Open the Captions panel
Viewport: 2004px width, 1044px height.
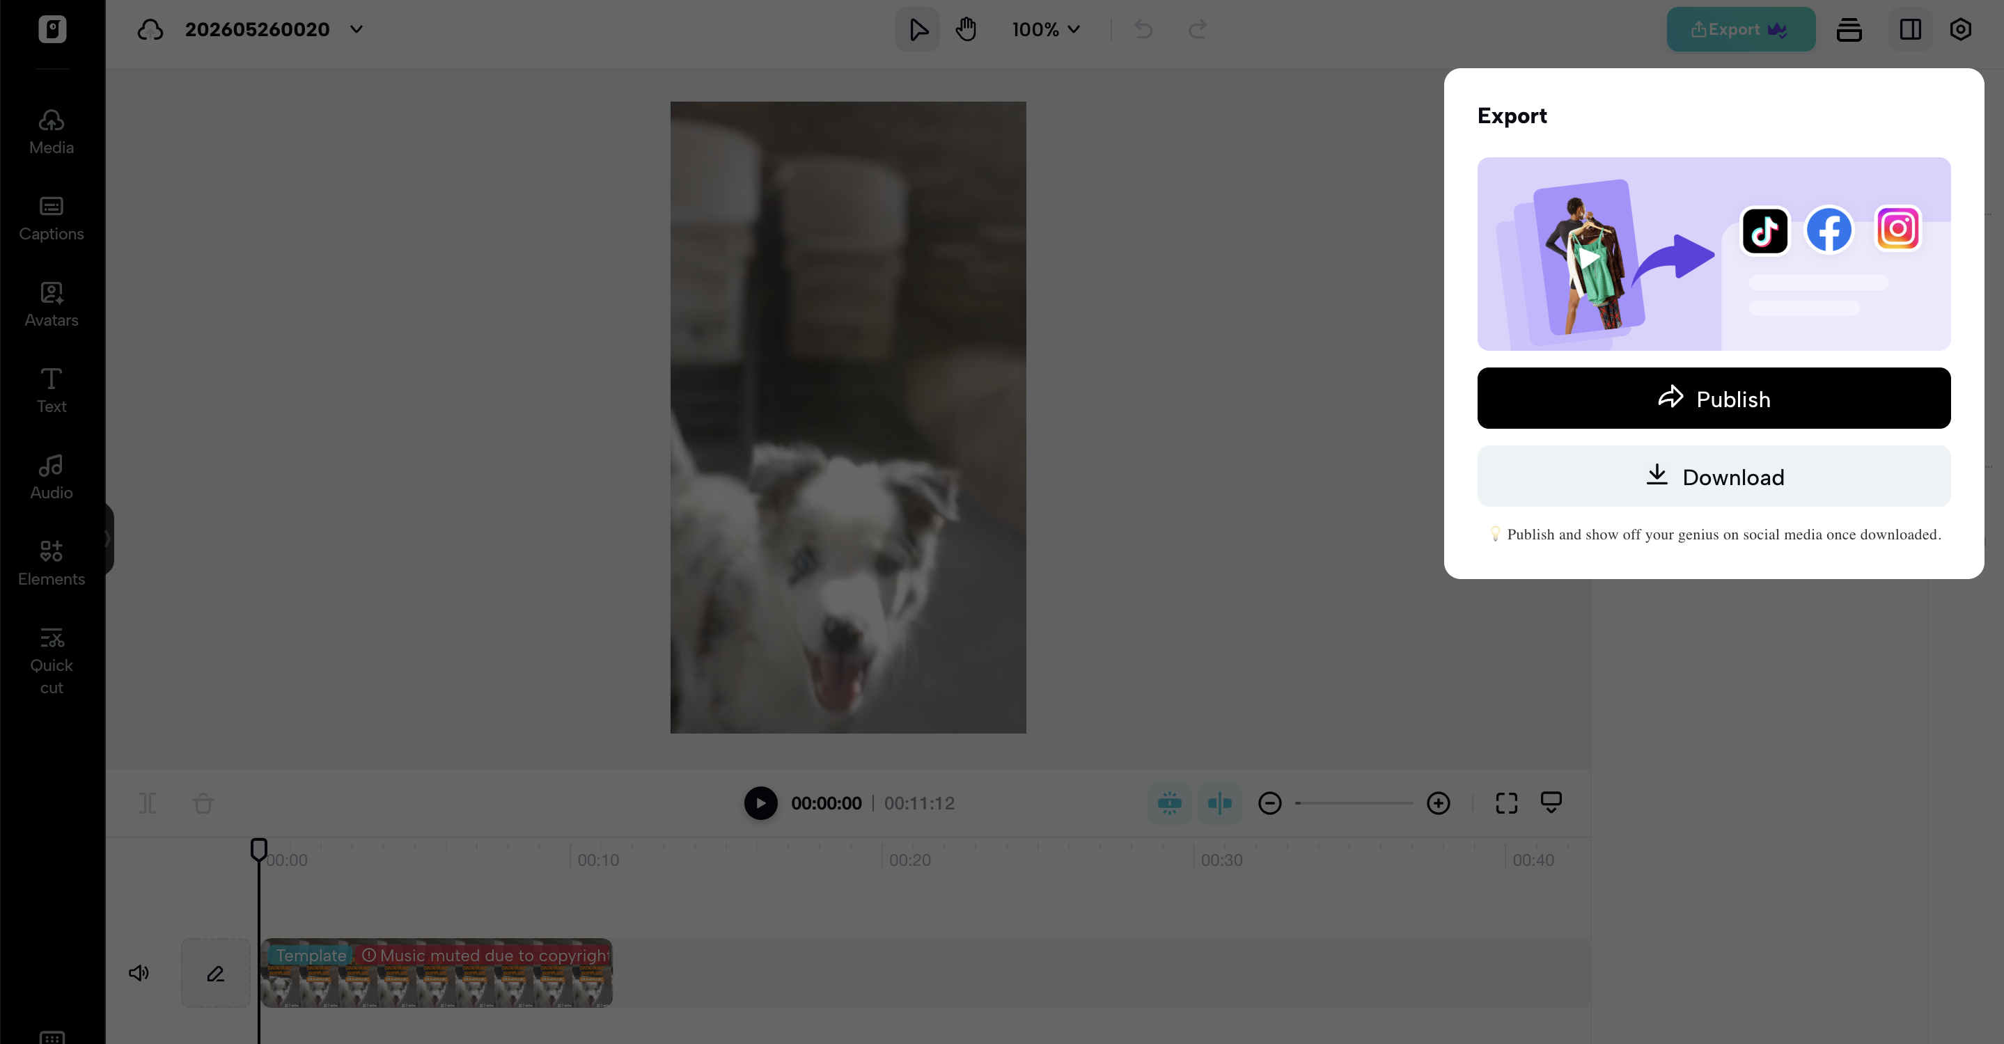click(52, 218)
